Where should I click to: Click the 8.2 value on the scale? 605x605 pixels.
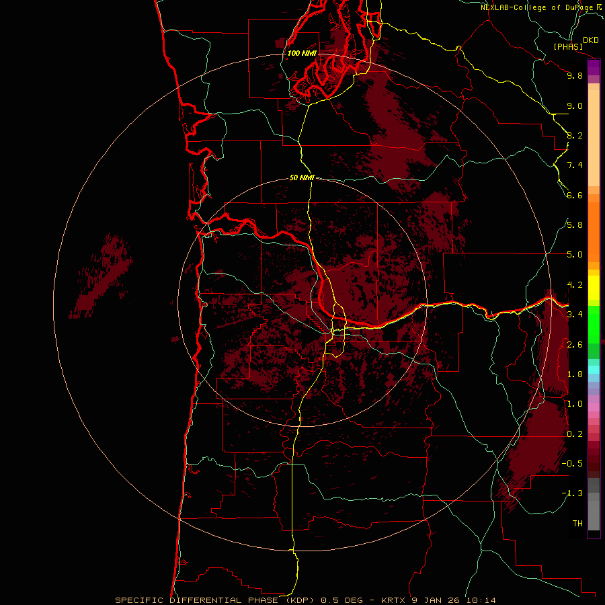(x=575, y=135)
